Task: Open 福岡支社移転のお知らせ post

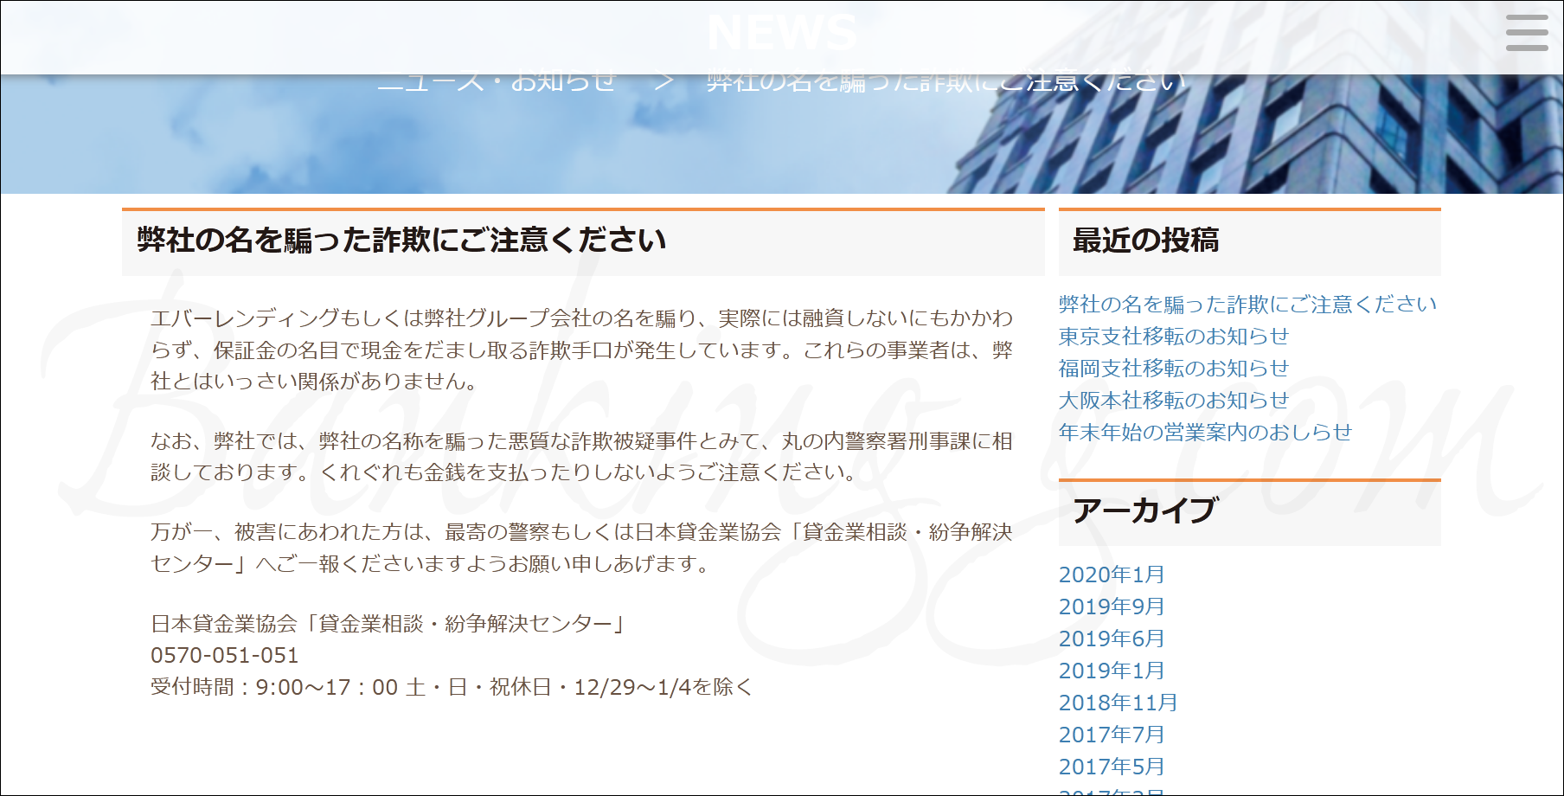Action: coord(1174,369)
